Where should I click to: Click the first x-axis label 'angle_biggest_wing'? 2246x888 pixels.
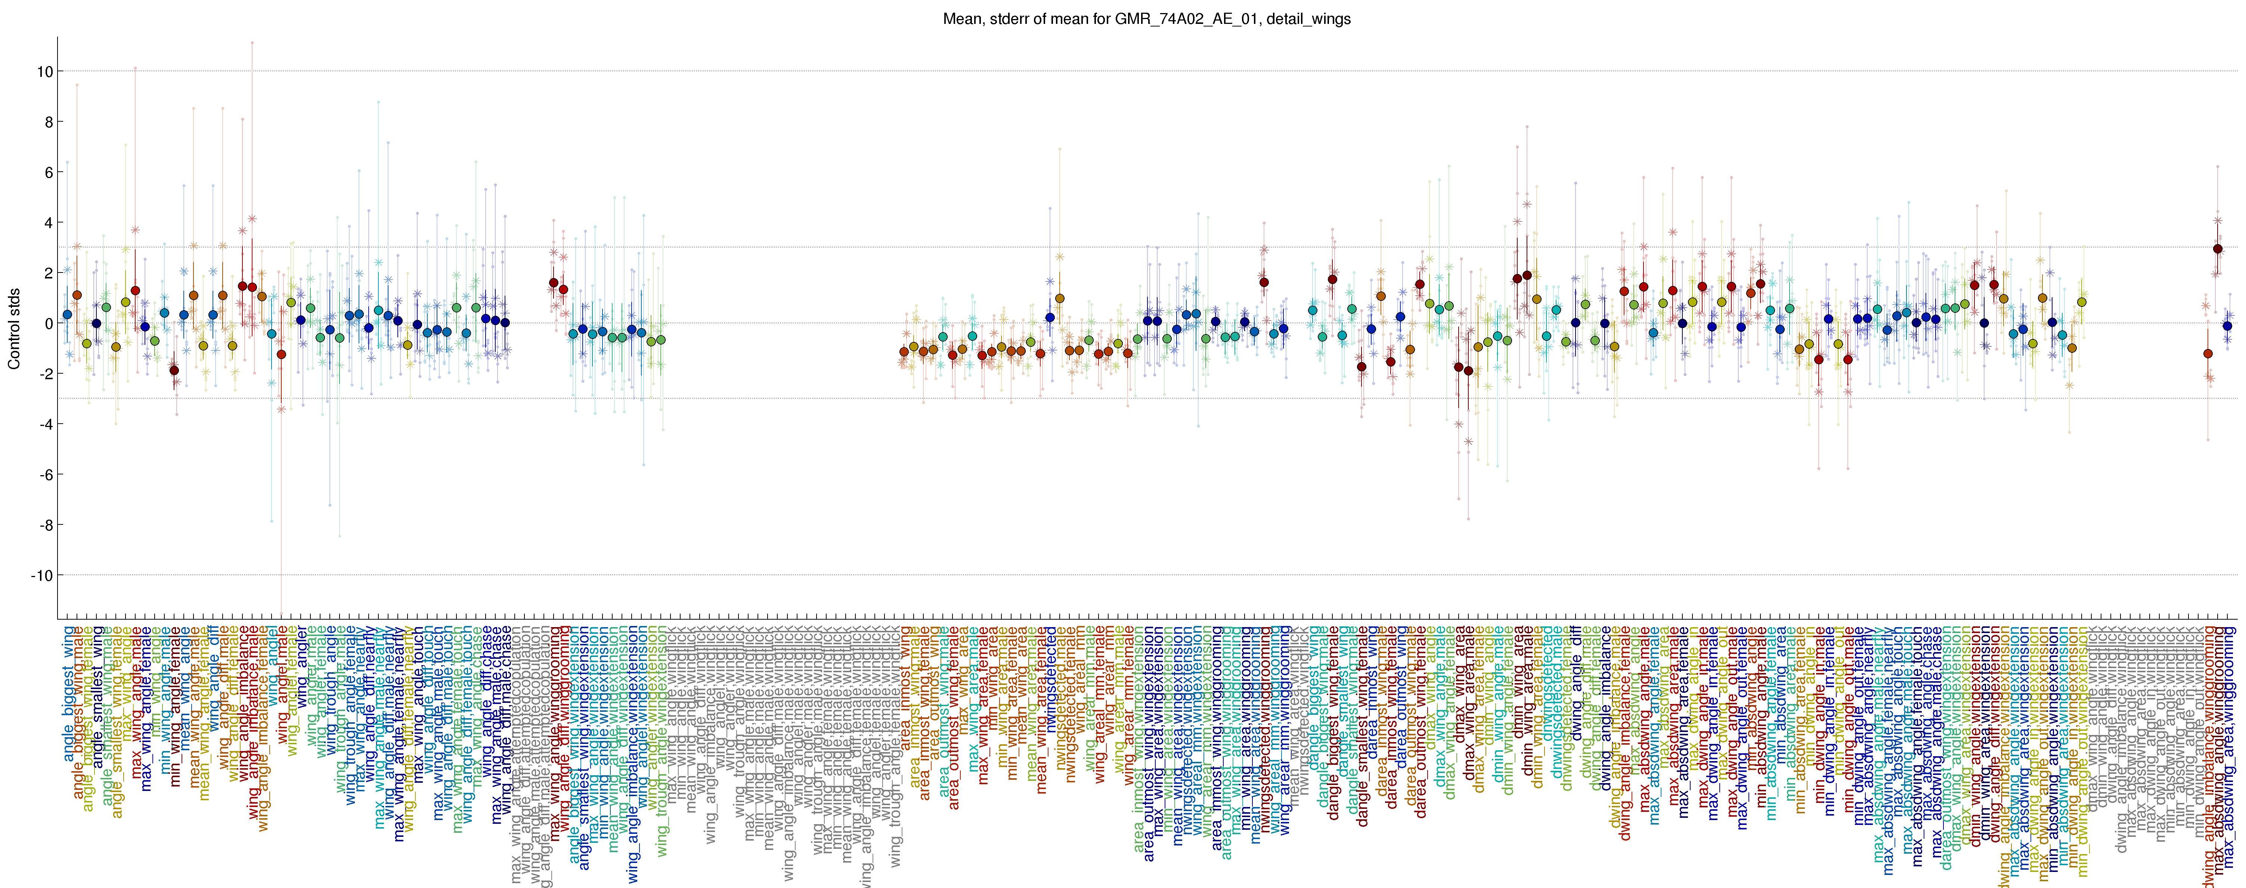68,695
